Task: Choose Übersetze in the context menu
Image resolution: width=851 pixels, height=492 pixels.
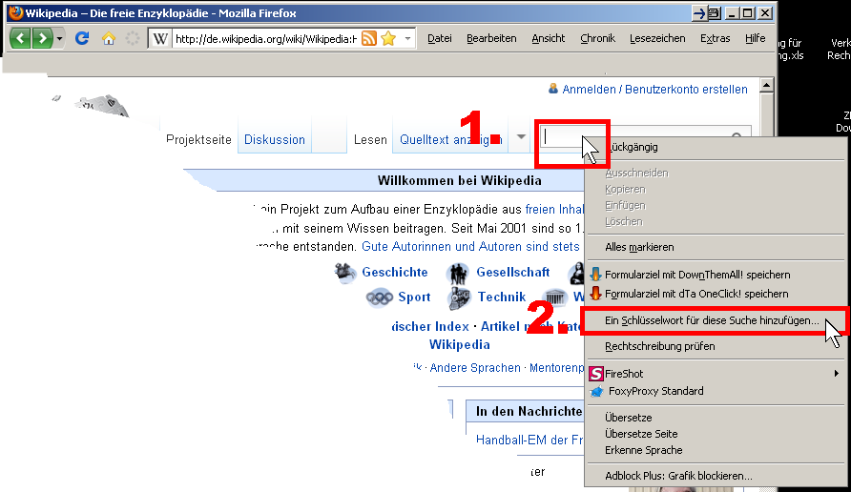Action: click(x=629, y=418)
